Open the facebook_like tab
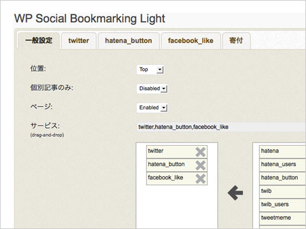306x229 pixels. [x=191, y=41]
